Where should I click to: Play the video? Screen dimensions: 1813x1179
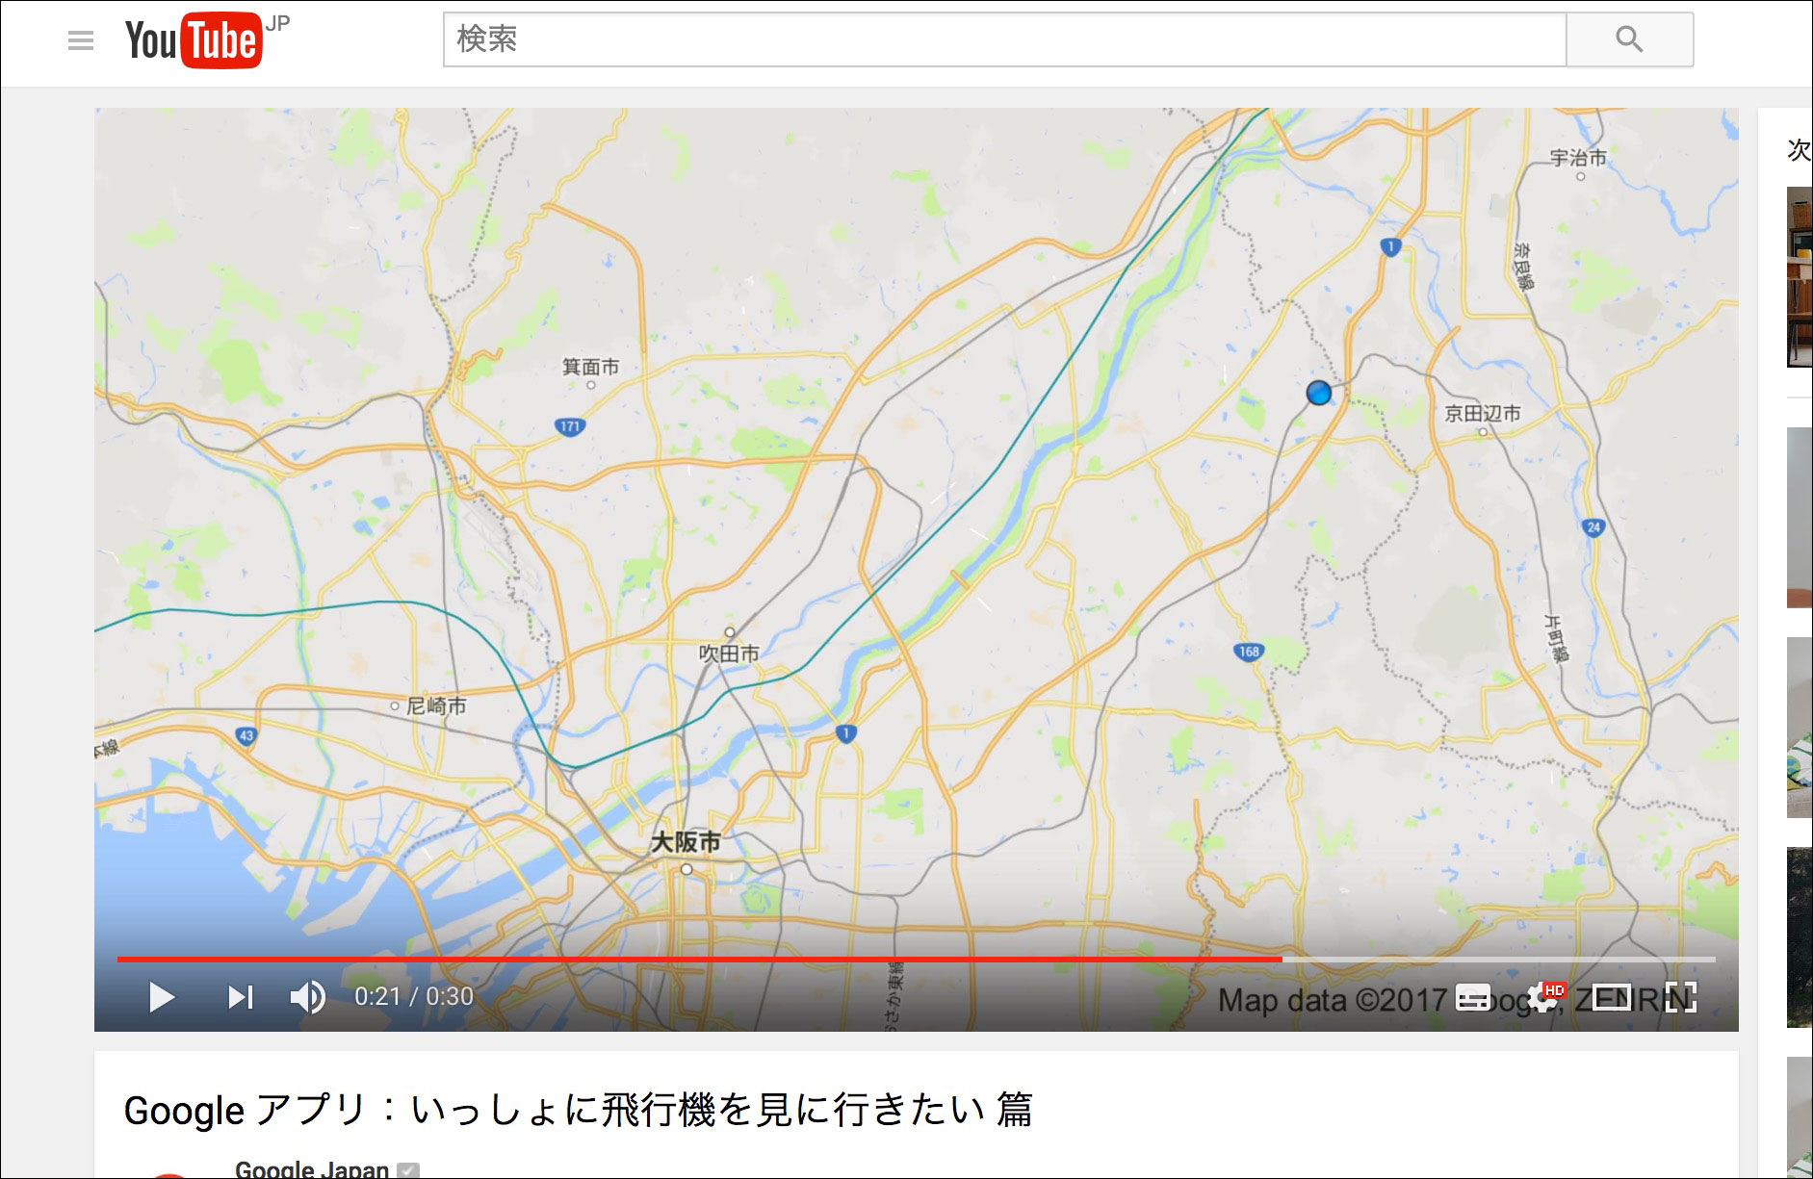click(x=162, y=997)
